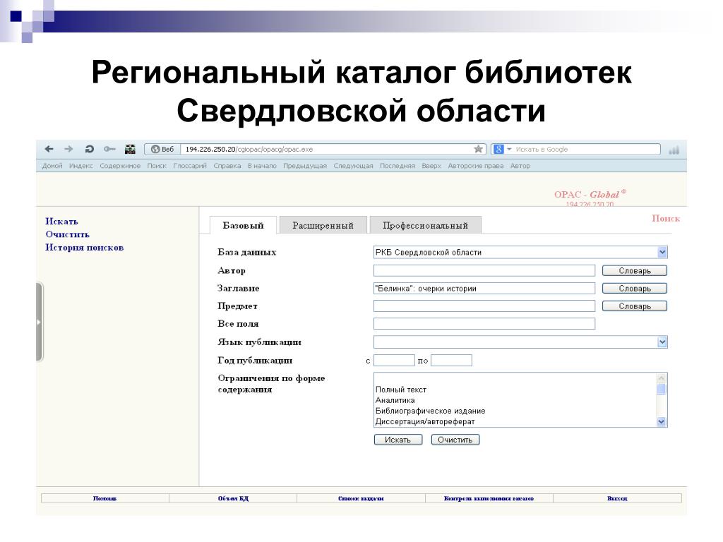Open the Домой navigation item
This screenshot has width=723, height=542.
coord(52,166)
